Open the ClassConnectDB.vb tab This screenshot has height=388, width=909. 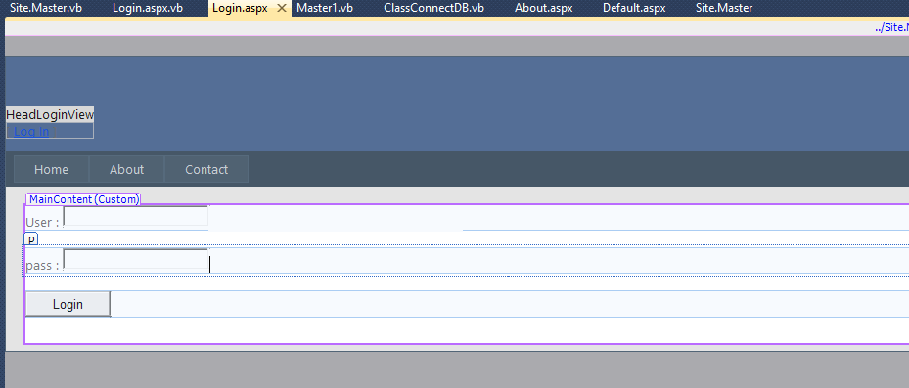434,8
